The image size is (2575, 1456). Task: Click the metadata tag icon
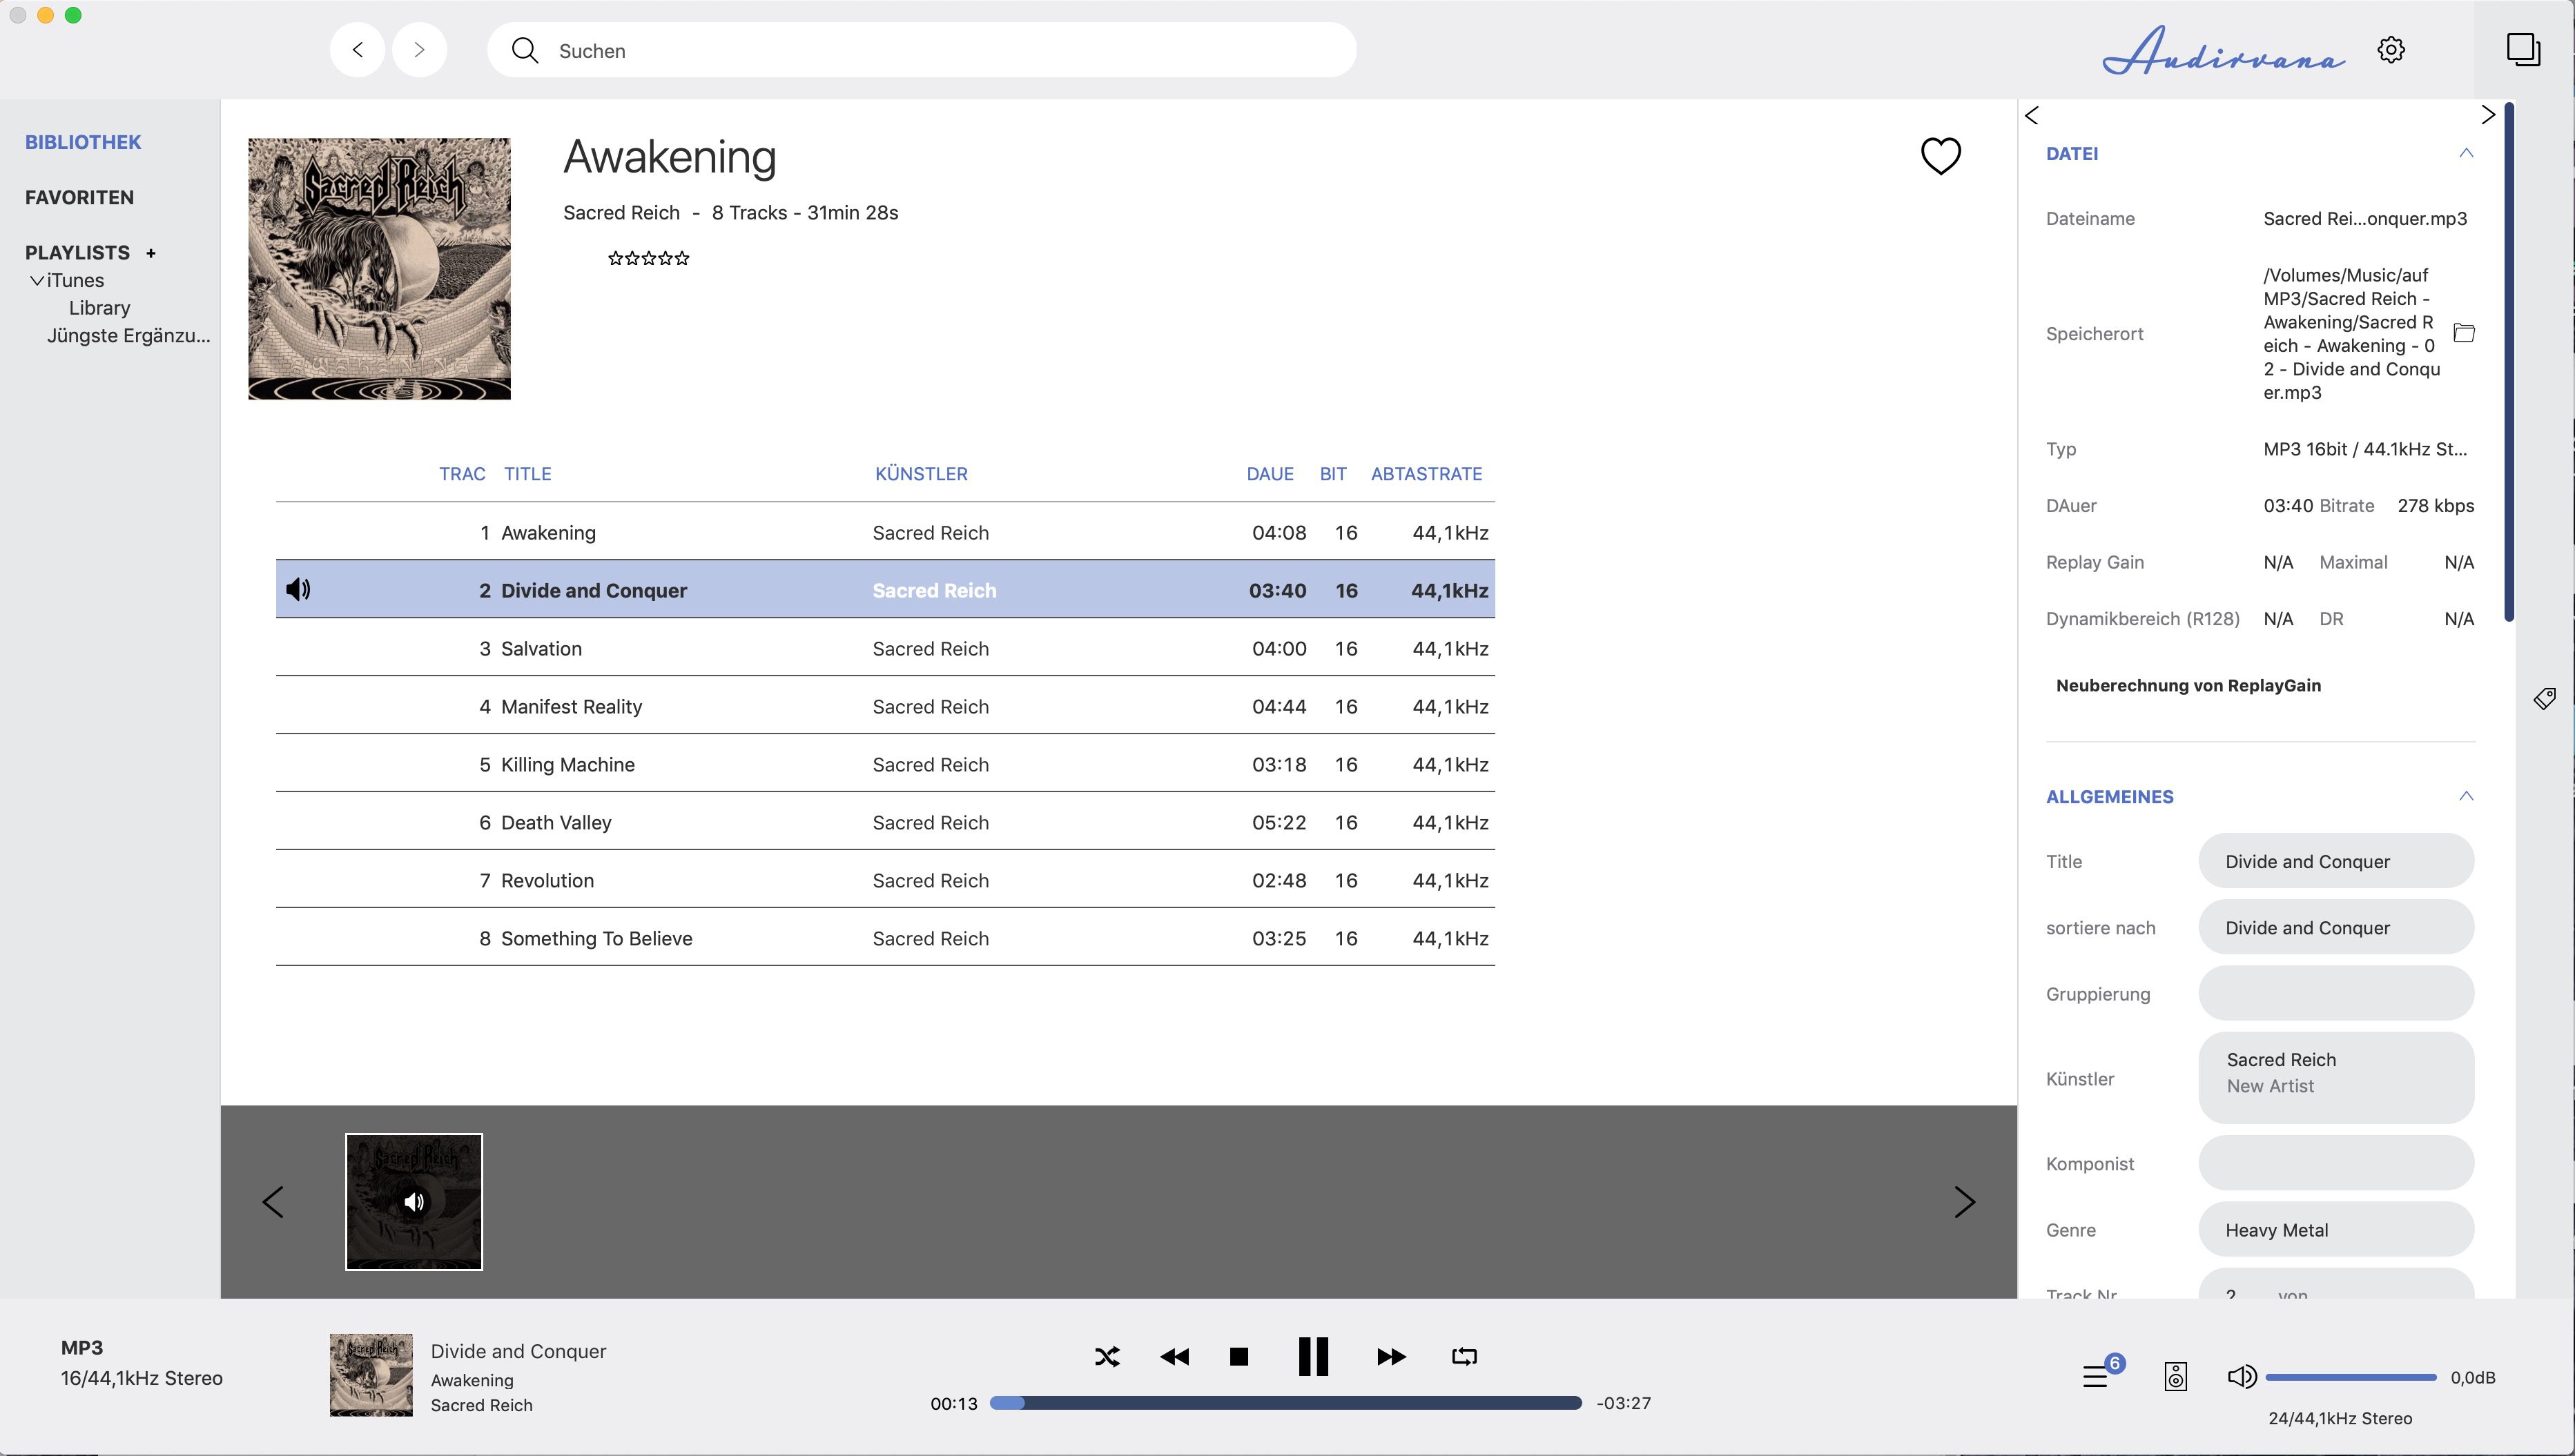tap(2544, 698)
